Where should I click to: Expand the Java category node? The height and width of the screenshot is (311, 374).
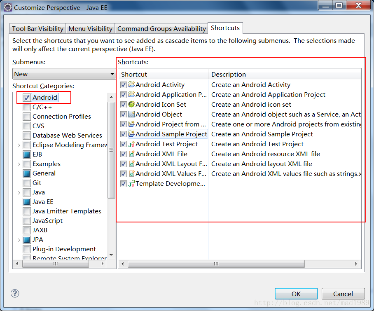[19, 192]
